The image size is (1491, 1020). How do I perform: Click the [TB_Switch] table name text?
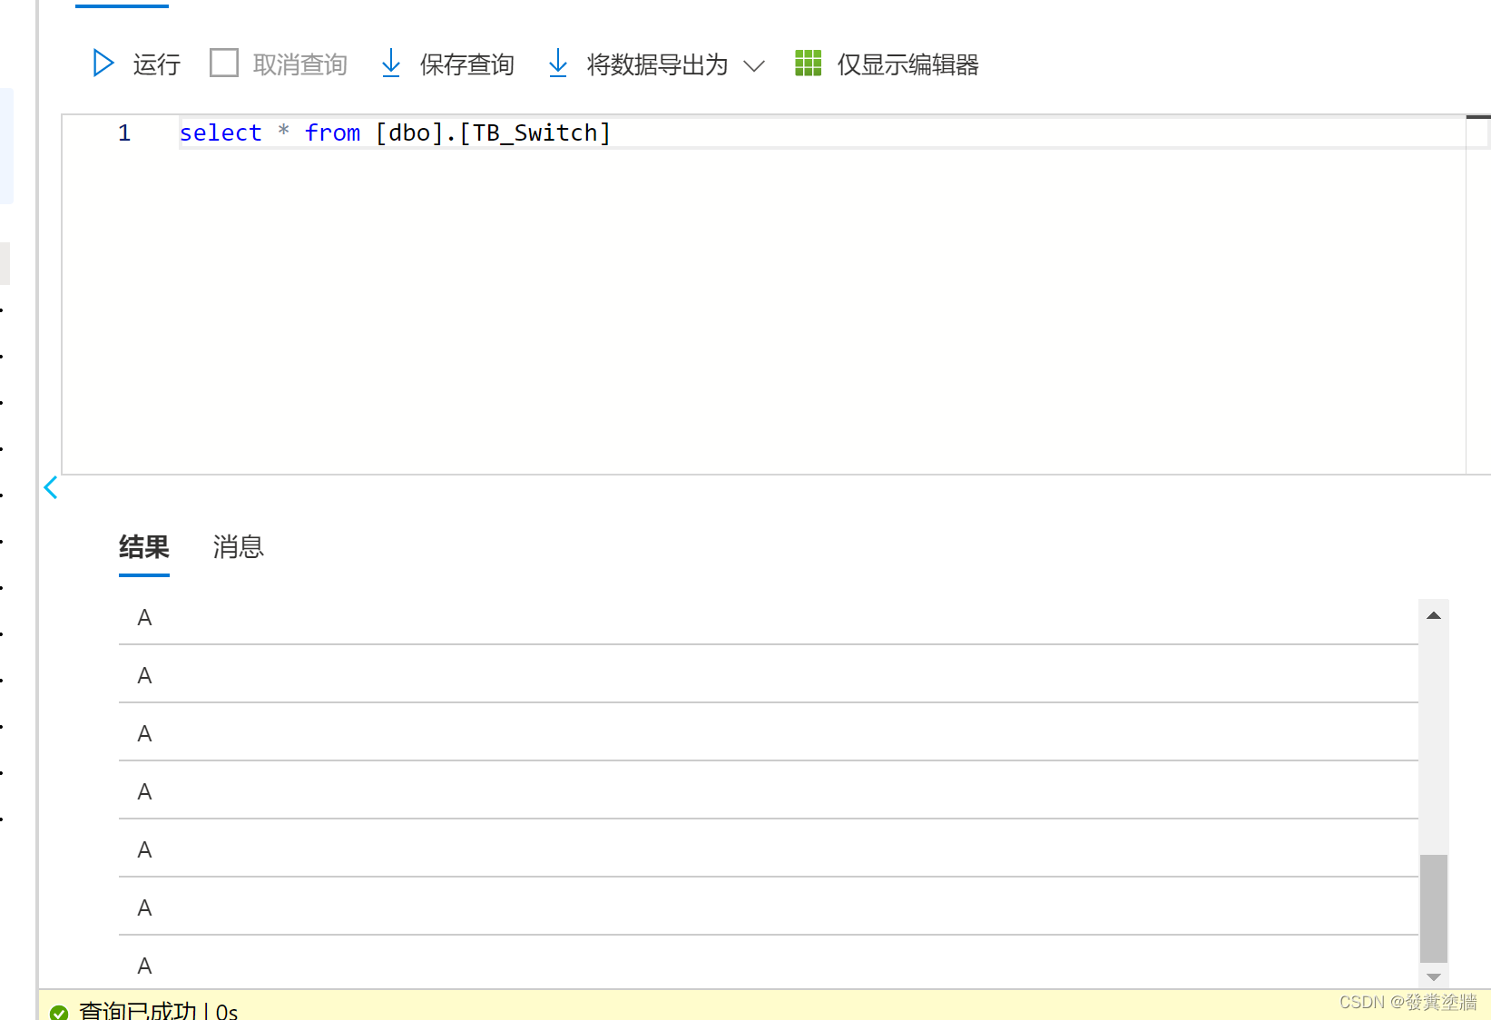pos(535,133)
